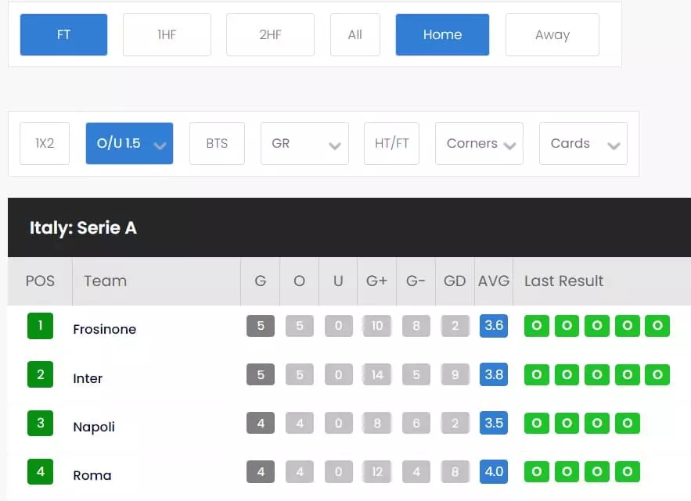The width and height of the screenshot is (691, 501).
Task: Select the 1X2 market filter
Action: pyautogui.click(x=45, y=143)
